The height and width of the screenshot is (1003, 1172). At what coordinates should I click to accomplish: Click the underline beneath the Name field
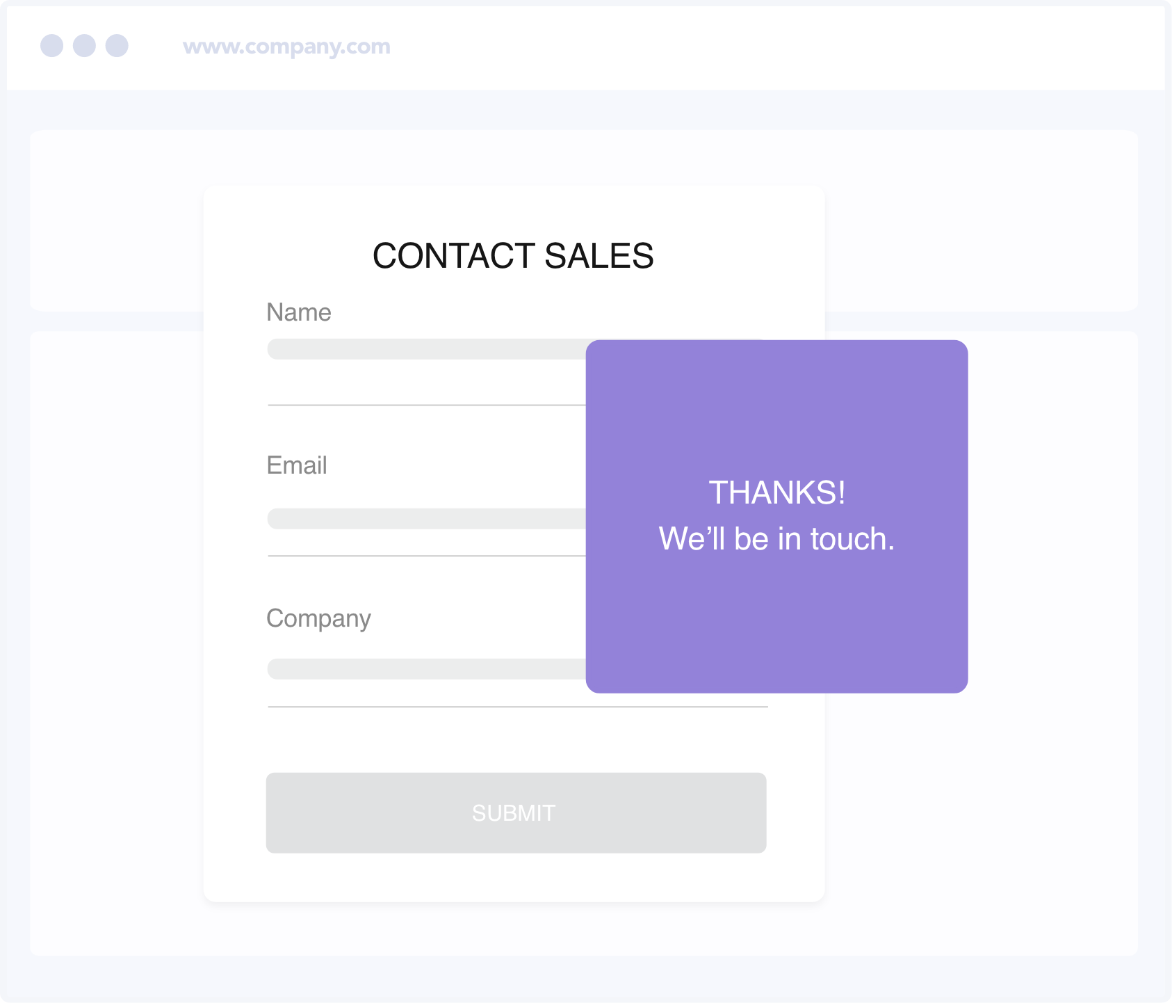(x=425, y=405)
